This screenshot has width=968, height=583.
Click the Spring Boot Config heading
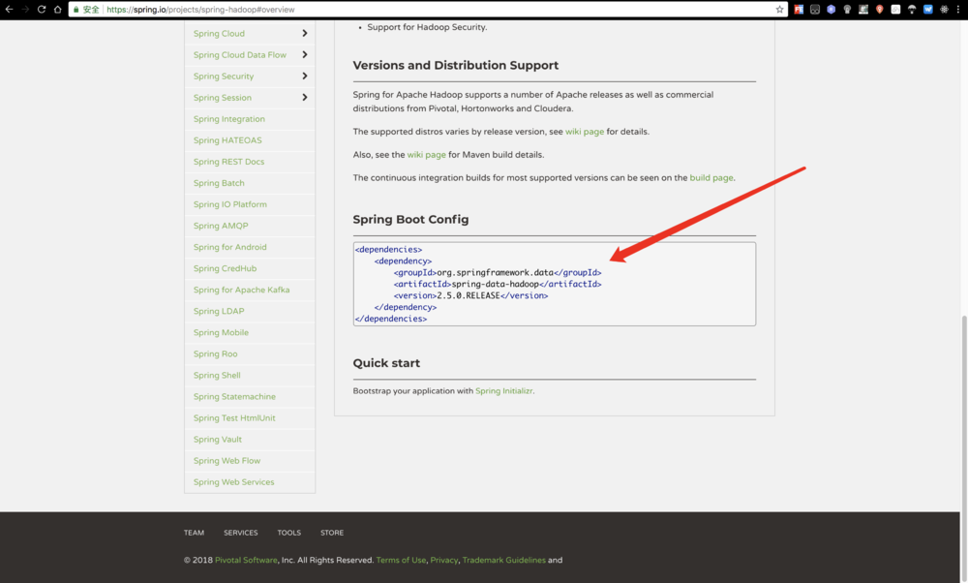[410, 219]
